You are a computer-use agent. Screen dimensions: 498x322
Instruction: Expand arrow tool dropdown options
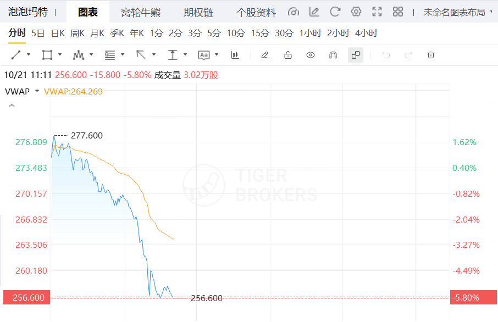(154, 54)
